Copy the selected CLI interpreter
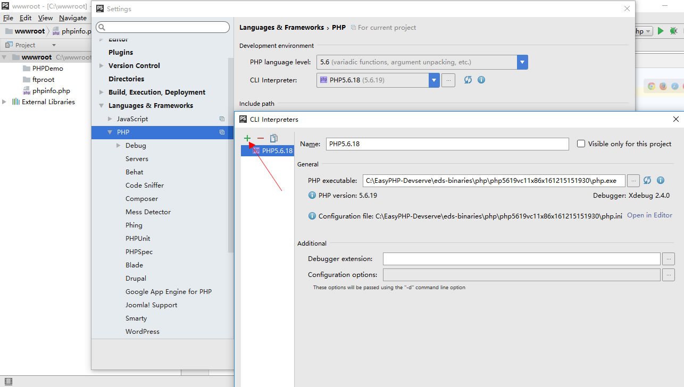The image size is (684, 387). click(x=274, y=138)
